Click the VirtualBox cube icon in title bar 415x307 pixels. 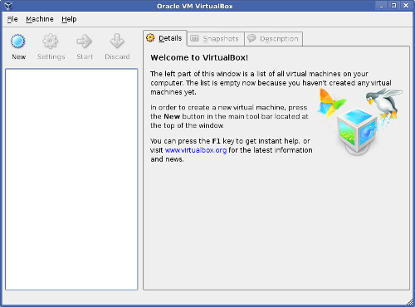click(8, 6)
